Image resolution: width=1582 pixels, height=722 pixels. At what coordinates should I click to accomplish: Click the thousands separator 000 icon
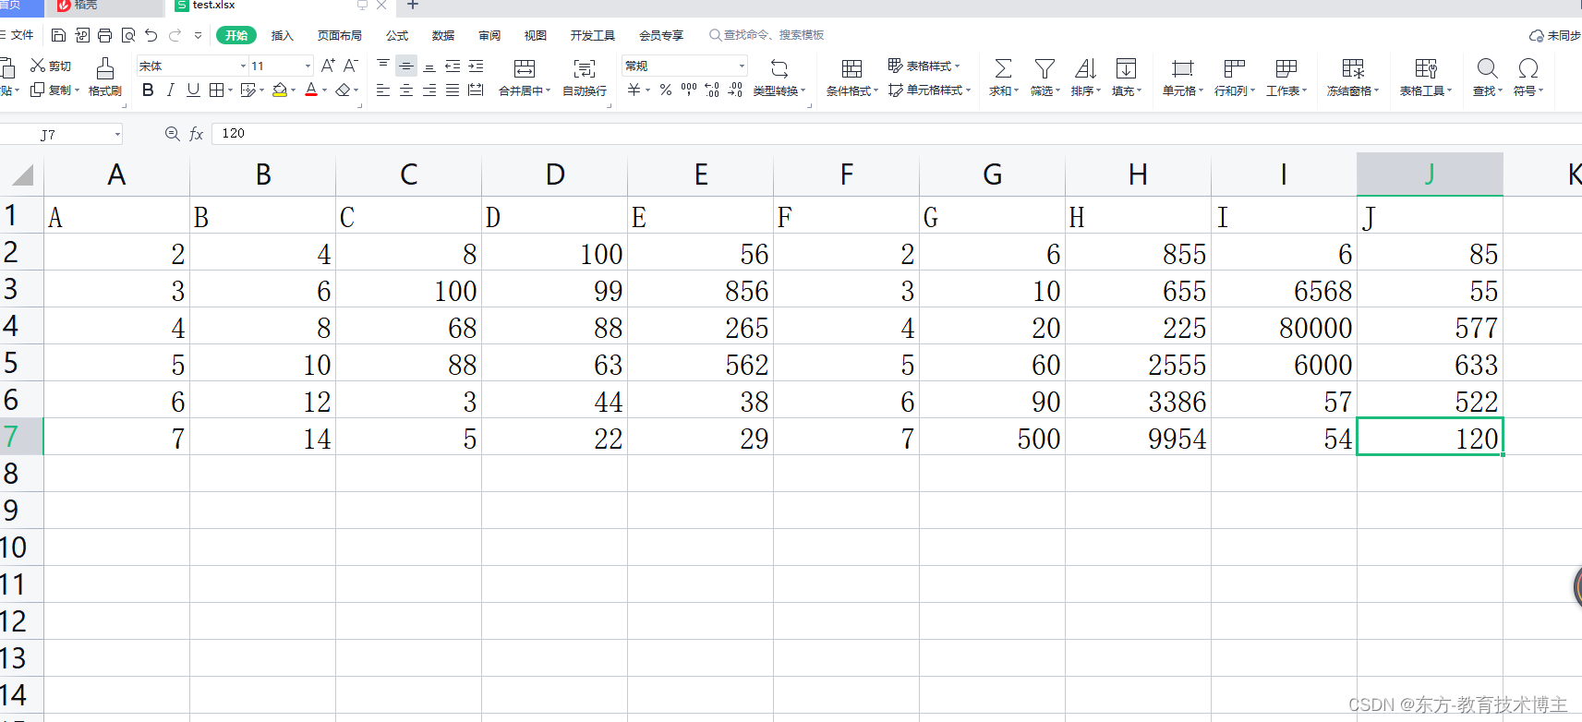pos(689,90)
